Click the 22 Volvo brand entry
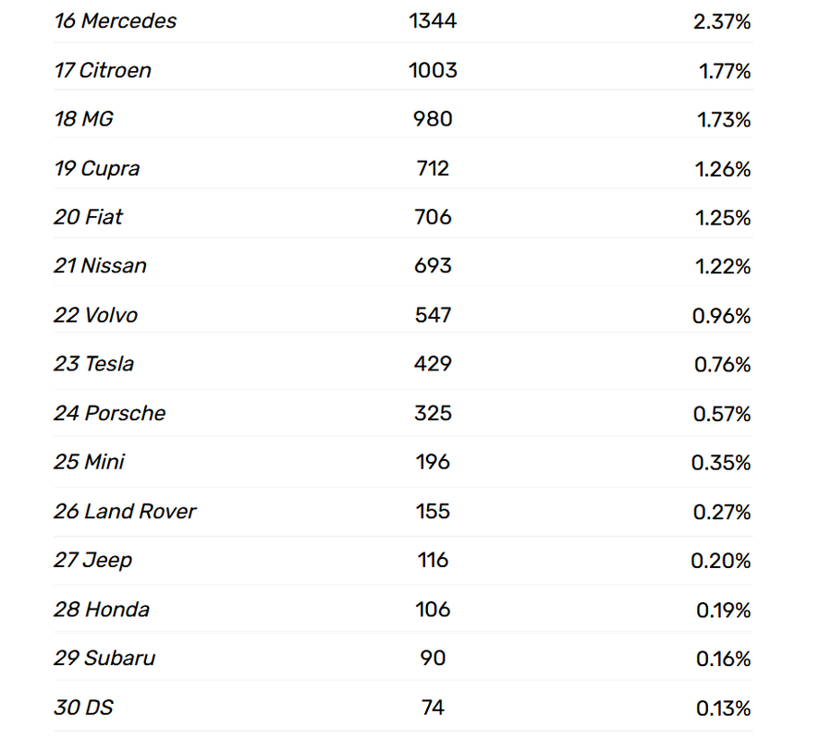The width and height of the screenshot is (819, 739). (x=95, y=315)
